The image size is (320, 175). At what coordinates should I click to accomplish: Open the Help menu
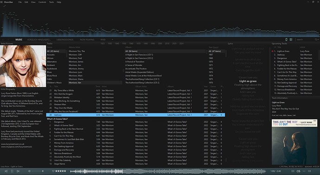click(59, 2)
